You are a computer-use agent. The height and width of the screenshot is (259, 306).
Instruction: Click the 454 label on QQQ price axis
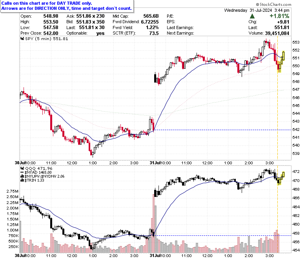[x=296, y=250]
